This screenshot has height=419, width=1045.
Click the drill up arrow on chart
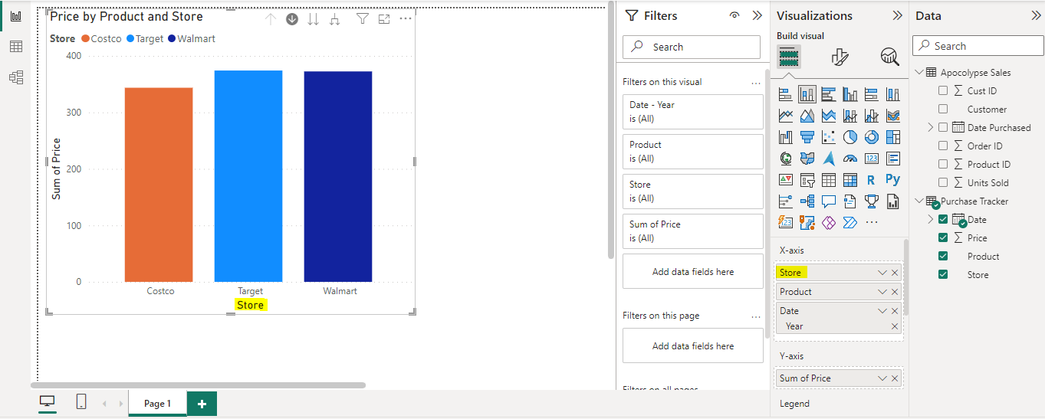[270, 19]
